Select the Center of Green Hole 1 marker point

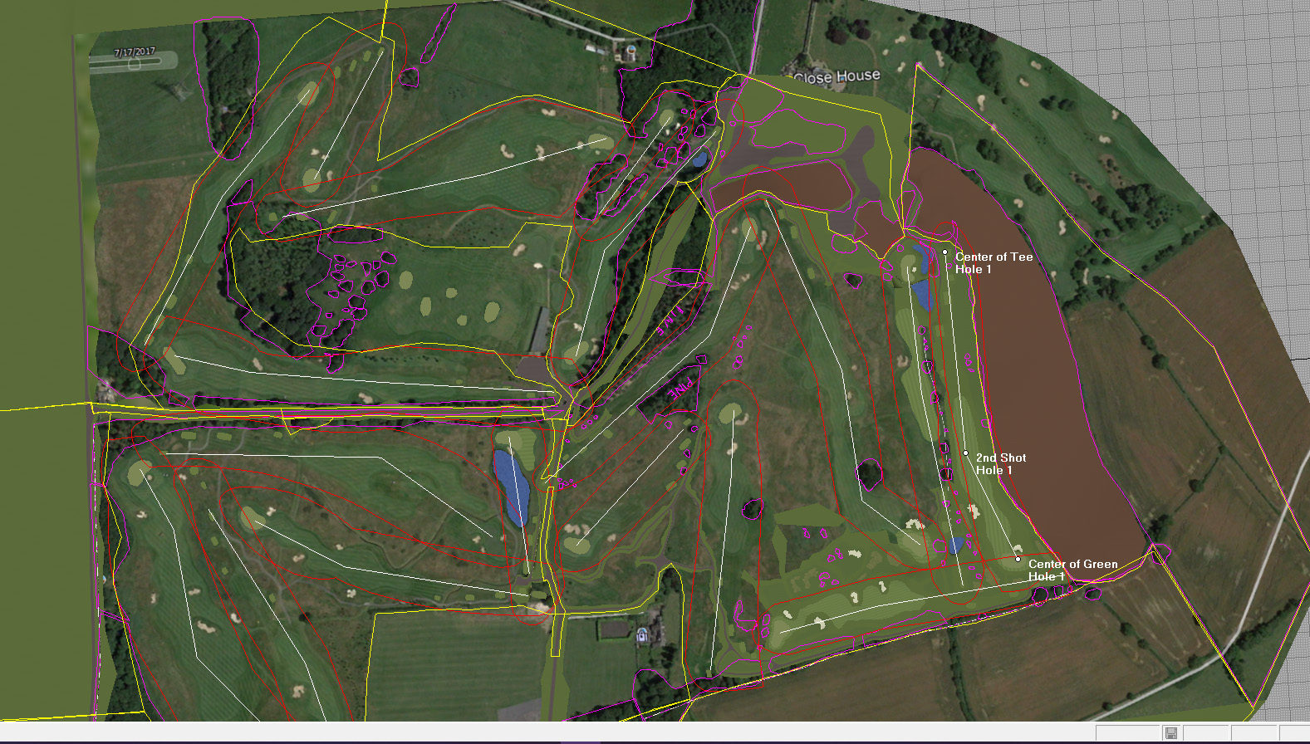click(1018, 559)
